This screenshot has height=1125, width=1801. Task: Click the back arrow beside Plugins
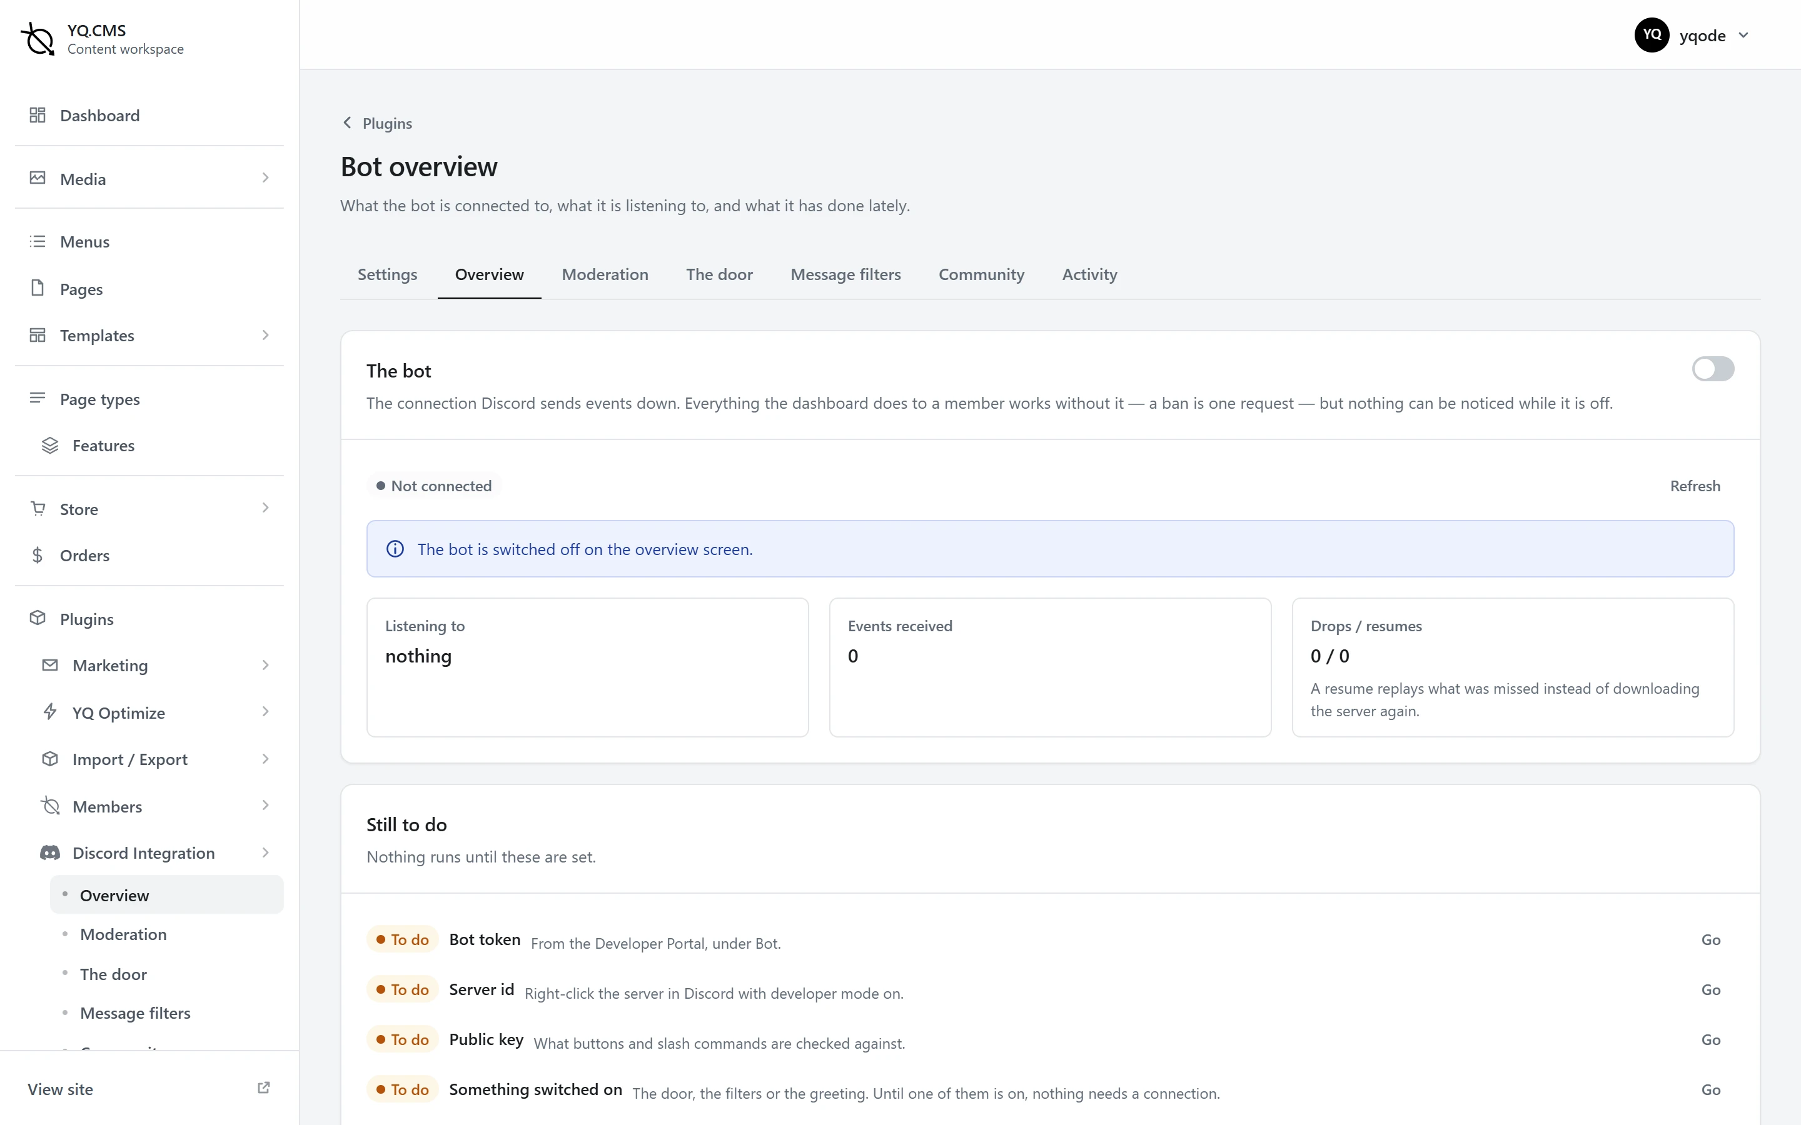347,122
